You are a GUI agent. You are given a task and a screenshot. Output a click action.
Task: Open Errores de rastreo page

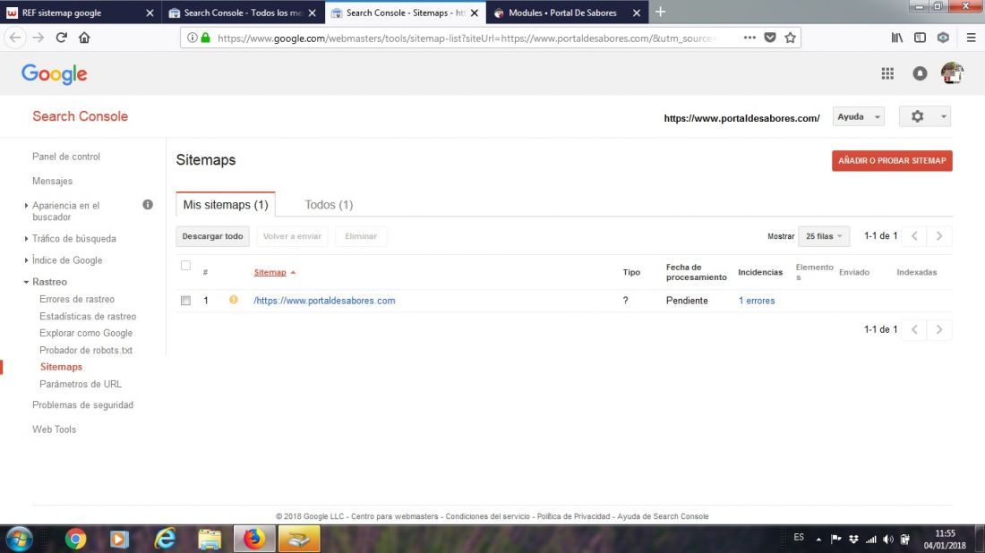coord(77,300)
